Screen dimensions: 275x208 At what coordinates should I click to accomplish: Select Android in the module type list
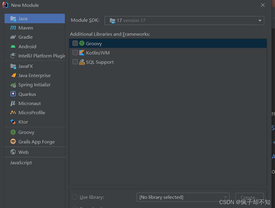coord(35,46)
